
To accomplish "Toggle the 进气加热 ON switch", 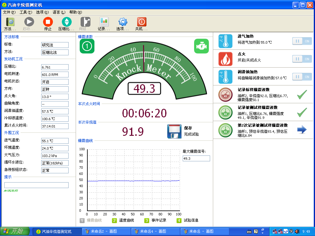I will (x=302, y=41).
